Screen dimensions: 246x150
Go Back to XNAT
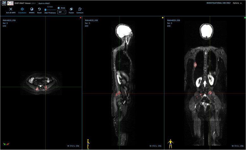tap(44, 3)
